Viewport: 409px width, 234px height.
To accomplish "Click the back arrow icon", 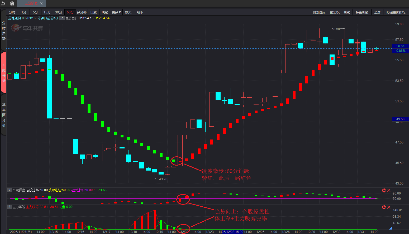I will [x=3, y=3].
